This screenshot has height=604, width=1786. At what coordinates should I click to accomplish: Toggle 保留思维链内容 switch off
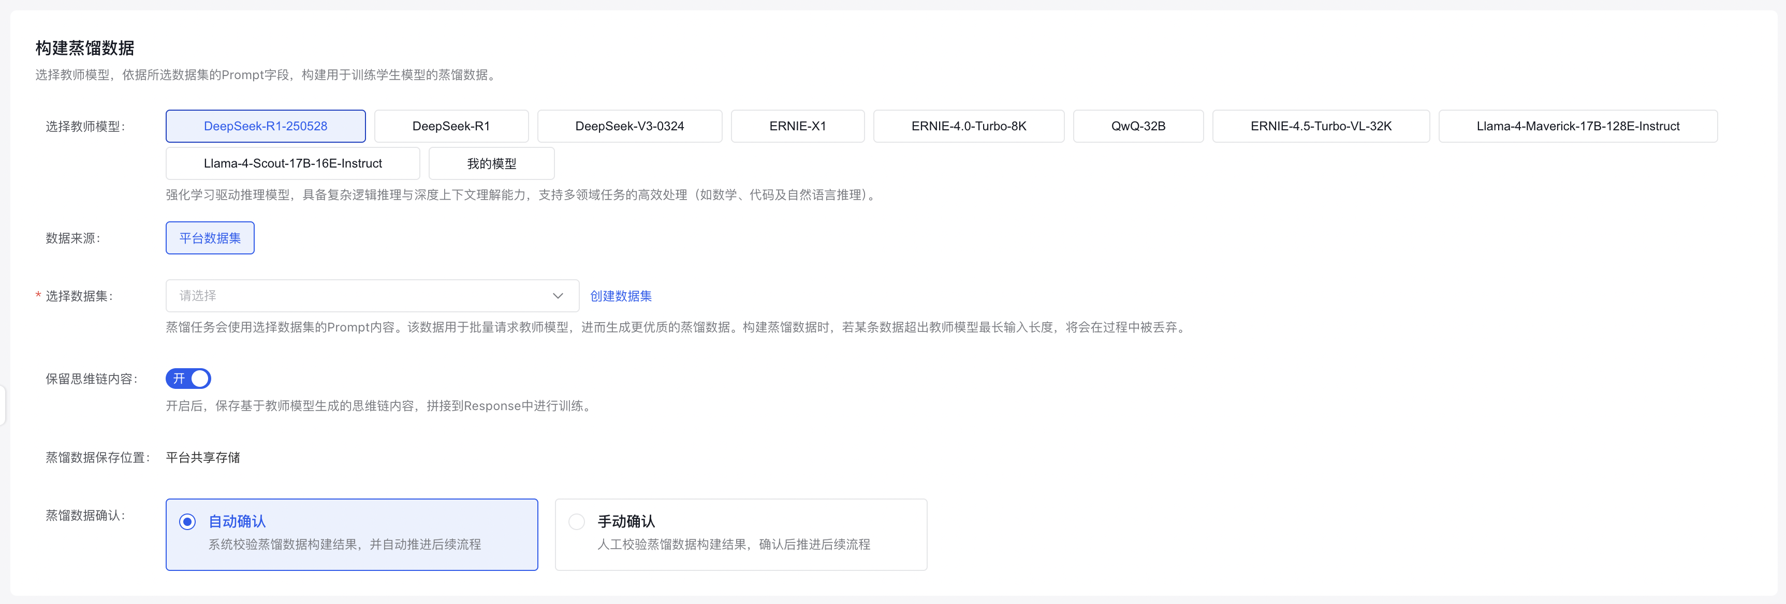click(188, 378)
